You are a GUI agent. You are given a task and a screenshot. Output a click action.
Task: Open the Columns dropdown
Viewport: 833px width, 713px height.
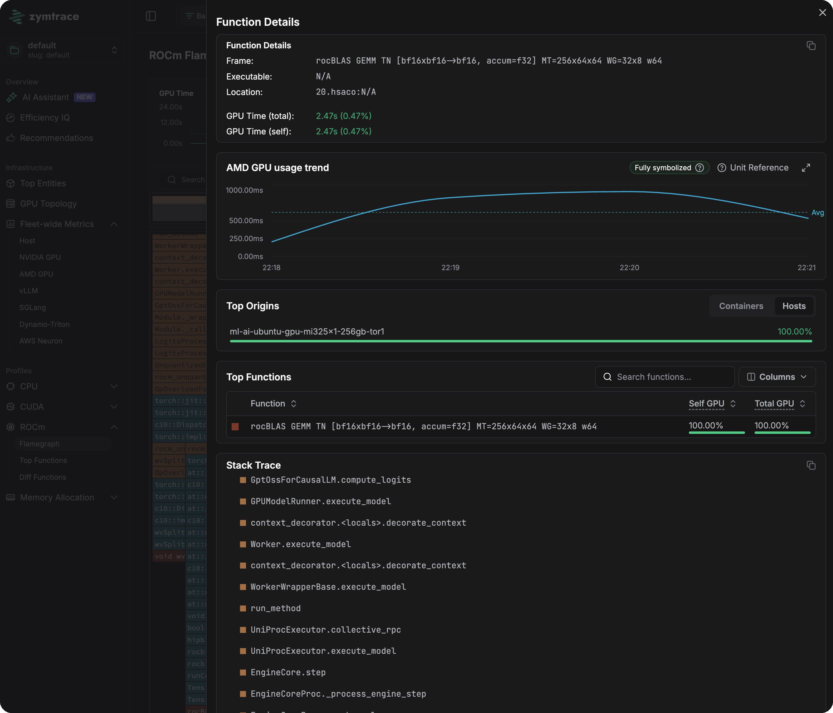(777, 377)
